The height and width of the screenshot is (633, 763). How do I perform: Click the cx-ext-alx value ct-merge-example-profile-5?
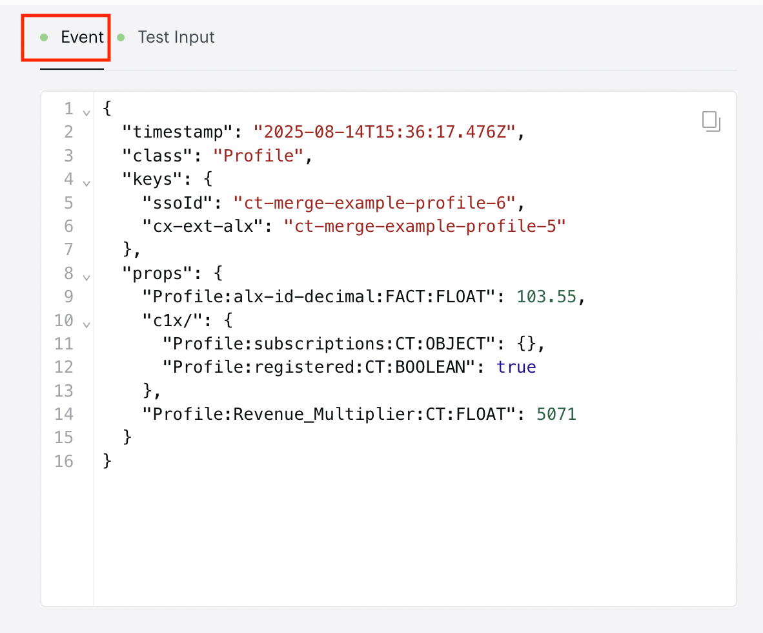coord(425,226)
